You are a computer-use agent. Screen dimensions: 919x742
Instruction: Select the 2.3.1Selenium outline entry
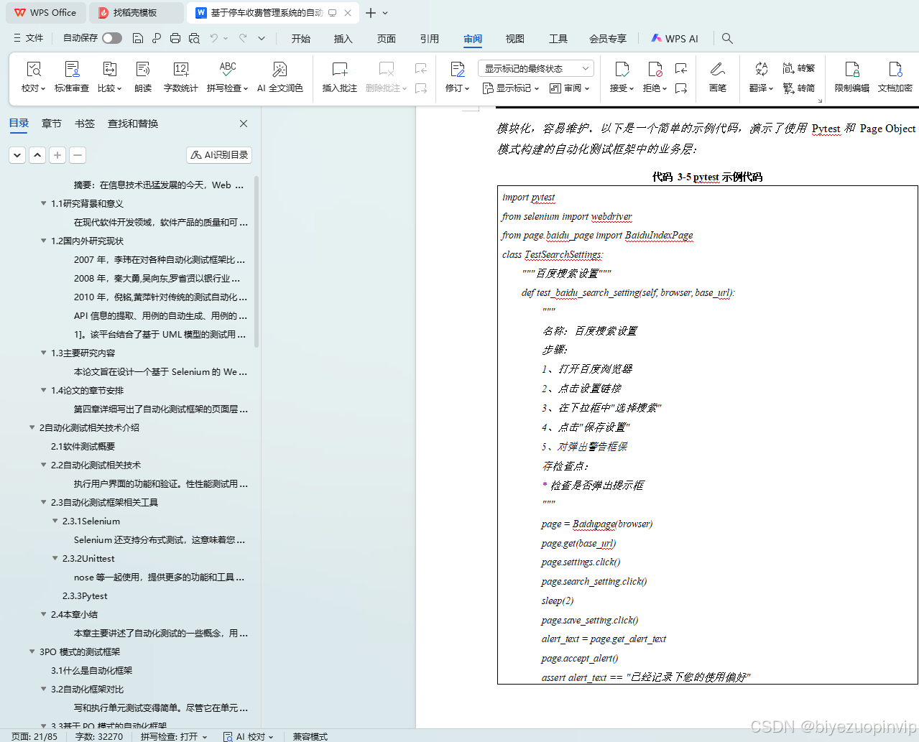pyautogui.click(x=90, y=521)
